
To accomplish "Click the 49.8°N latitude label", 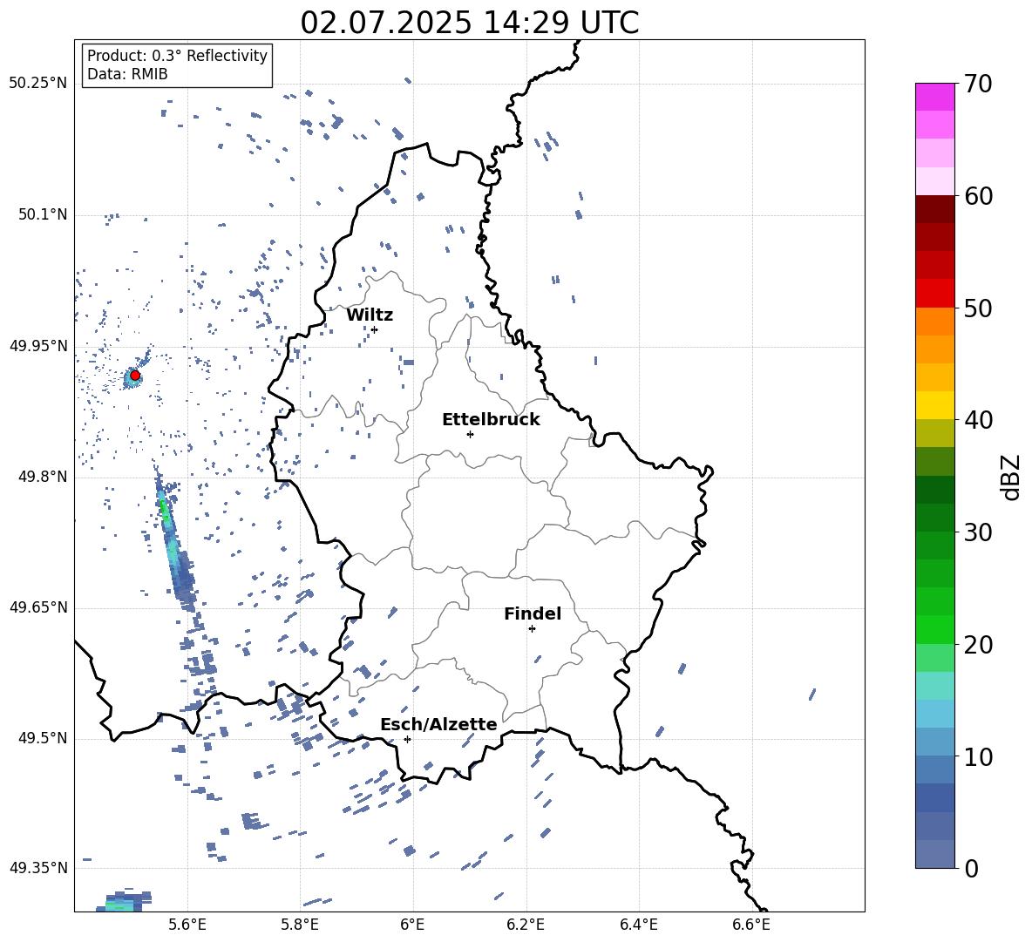I will point(43,477).
